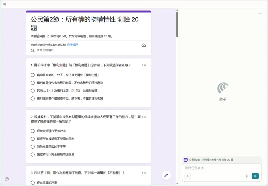
Task: Click the apps grid icon at top-left
Action: coord(5,4)
